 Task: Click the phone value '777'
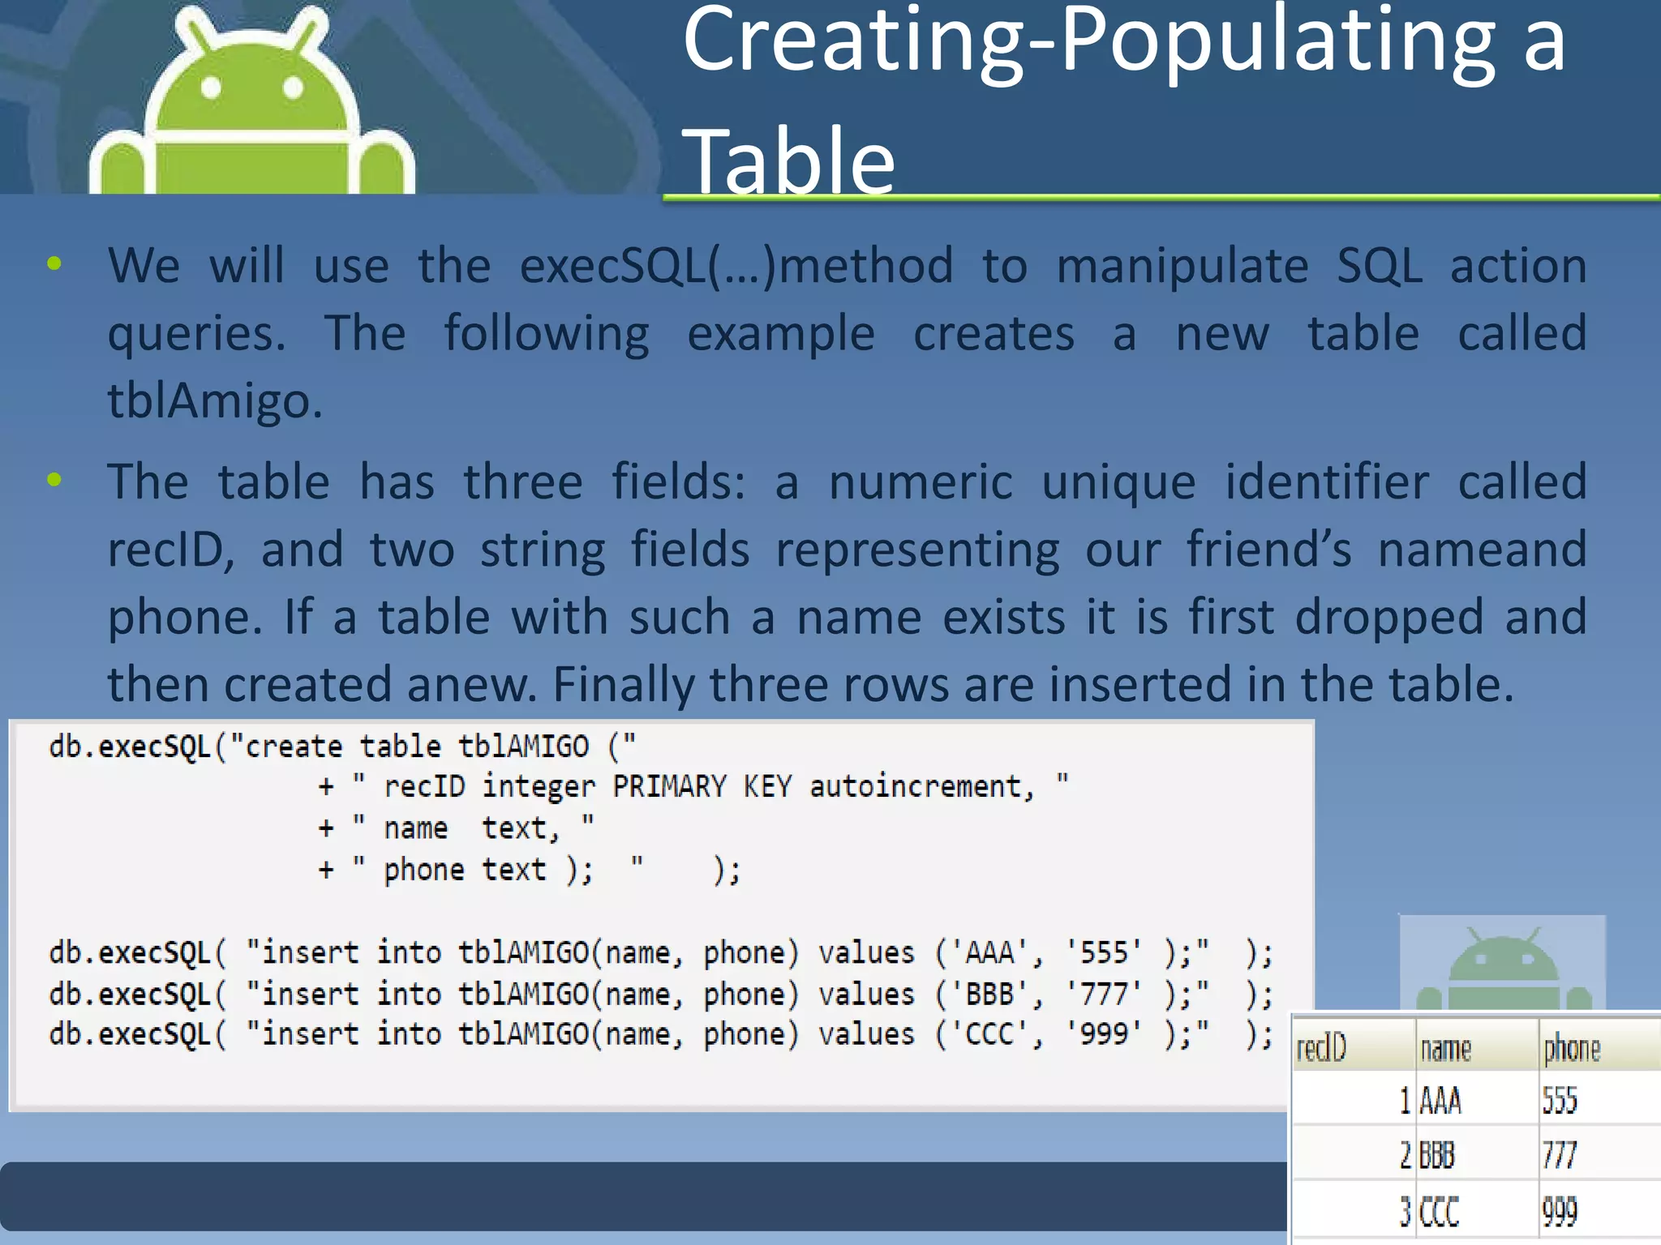point(1560,1155)
